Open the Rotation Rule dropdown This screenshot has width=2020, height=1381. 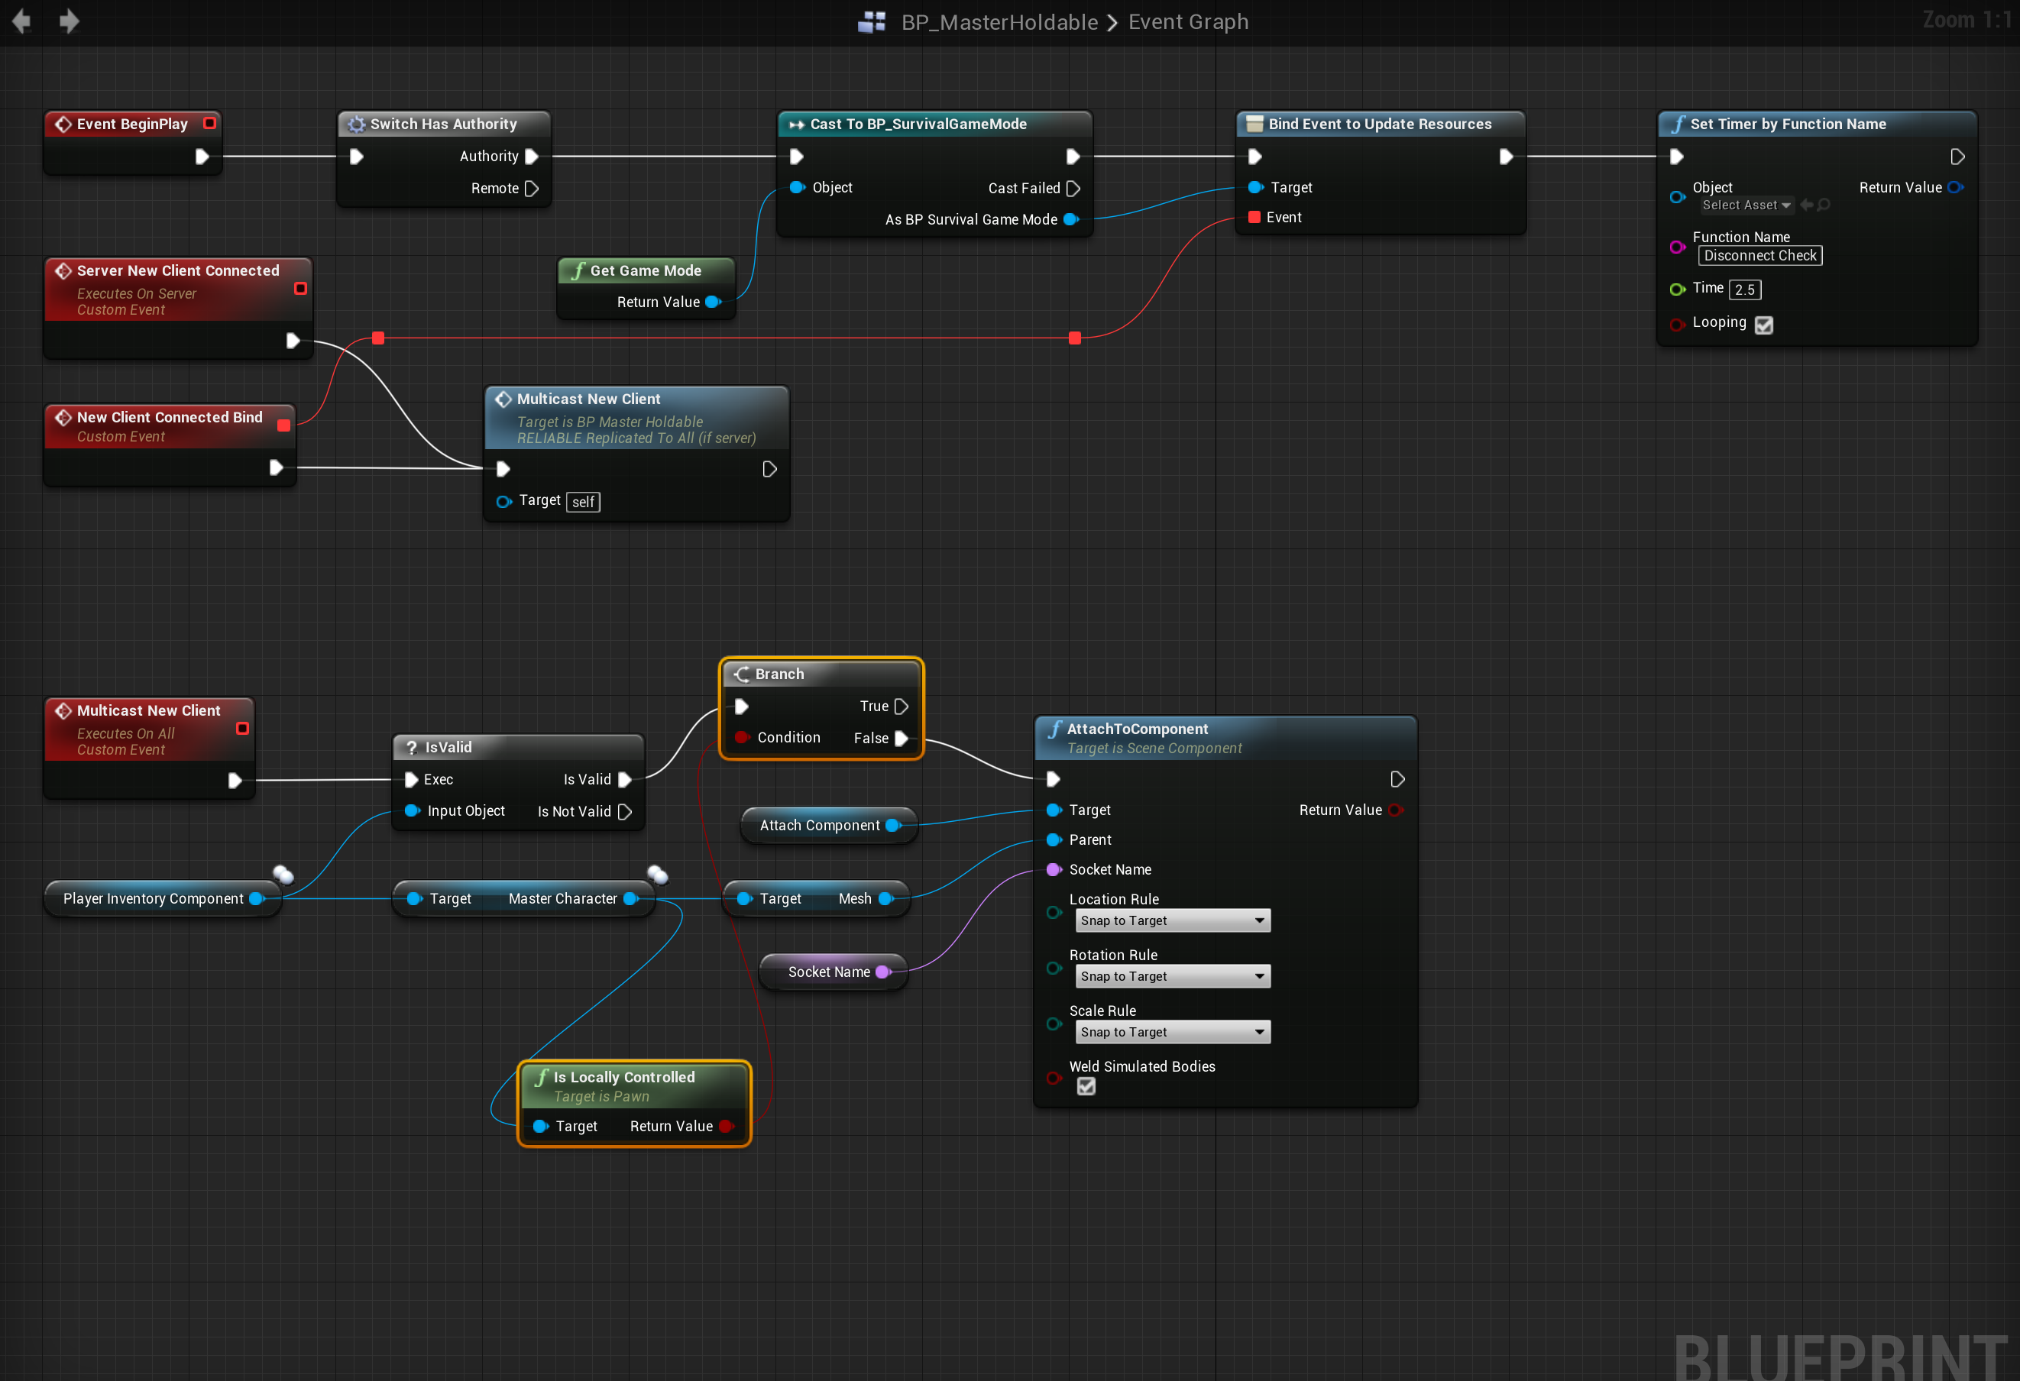(1173, 976)
